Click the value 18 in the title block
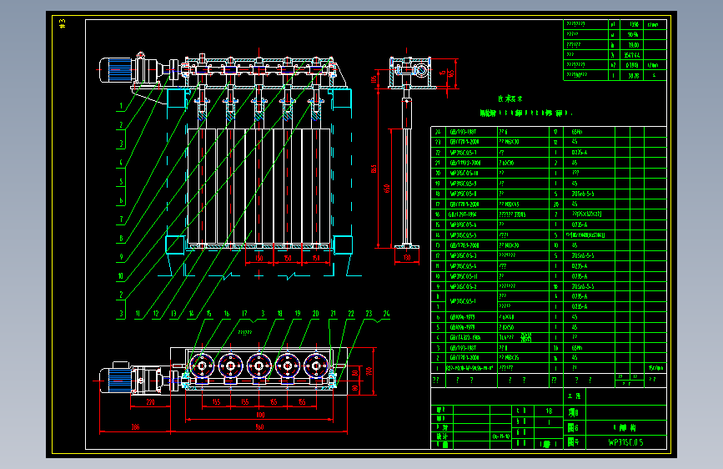 (549, 411)
